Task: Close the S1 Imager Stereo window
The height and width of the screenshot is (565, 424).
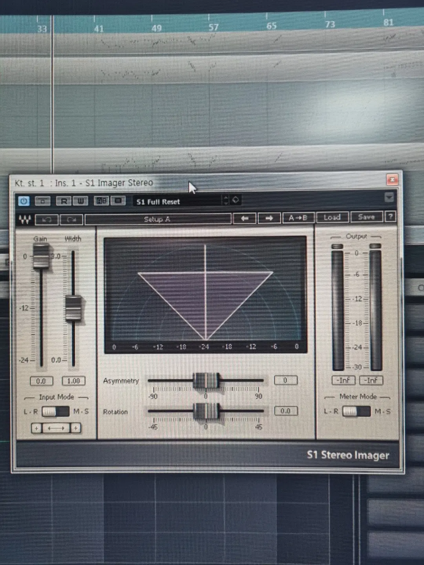Action: coord(392,180)
